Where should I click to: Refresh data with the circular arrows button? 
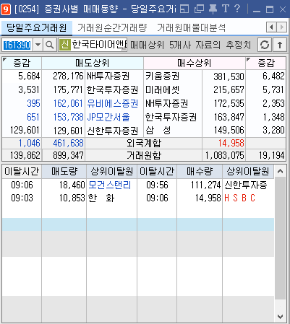pos(265,45)
